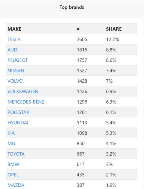Open the MAZDA brand link
The image size is (144, 189).
[x=16, y=185]
